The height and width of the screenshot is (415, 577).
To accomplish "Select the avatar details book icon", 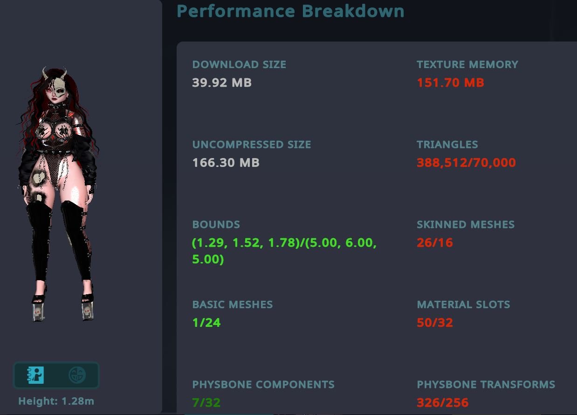I will pyautogui.click(x=35, y=375).
